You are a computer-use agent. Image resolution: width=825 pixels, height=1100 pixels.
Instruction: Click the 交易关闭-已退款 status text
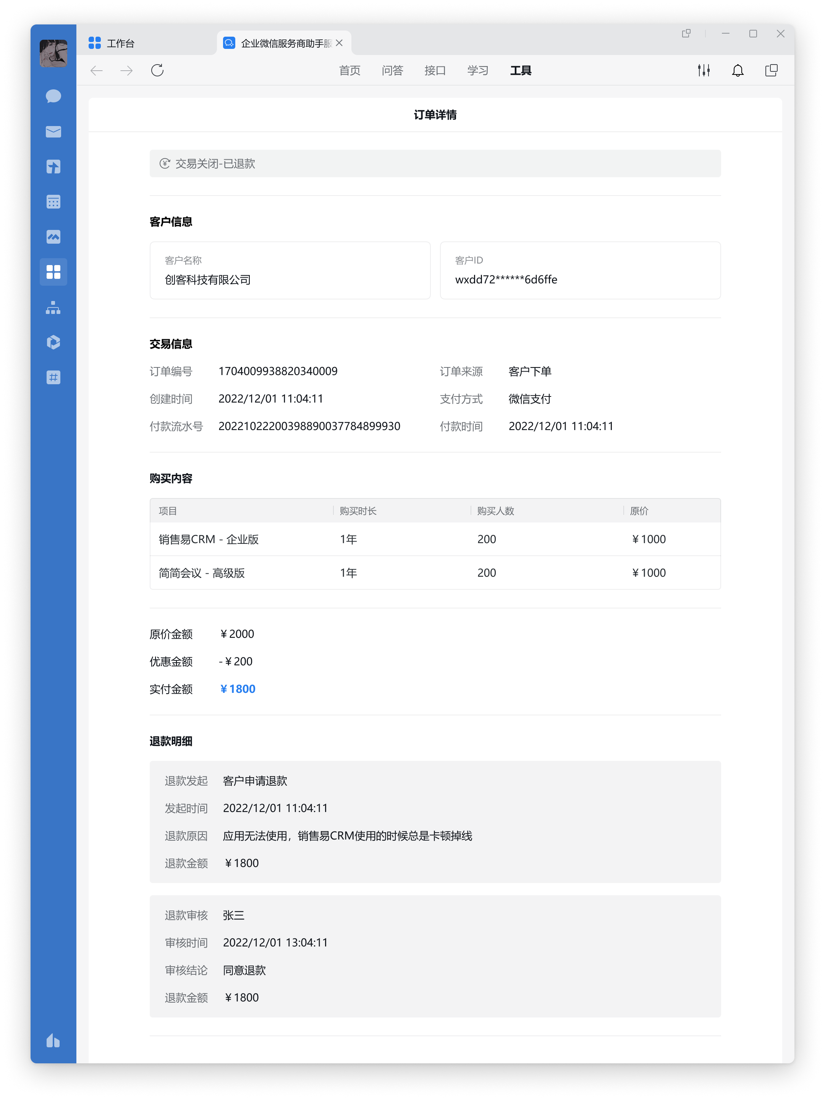pyautogui.click(x=215, y=163)
